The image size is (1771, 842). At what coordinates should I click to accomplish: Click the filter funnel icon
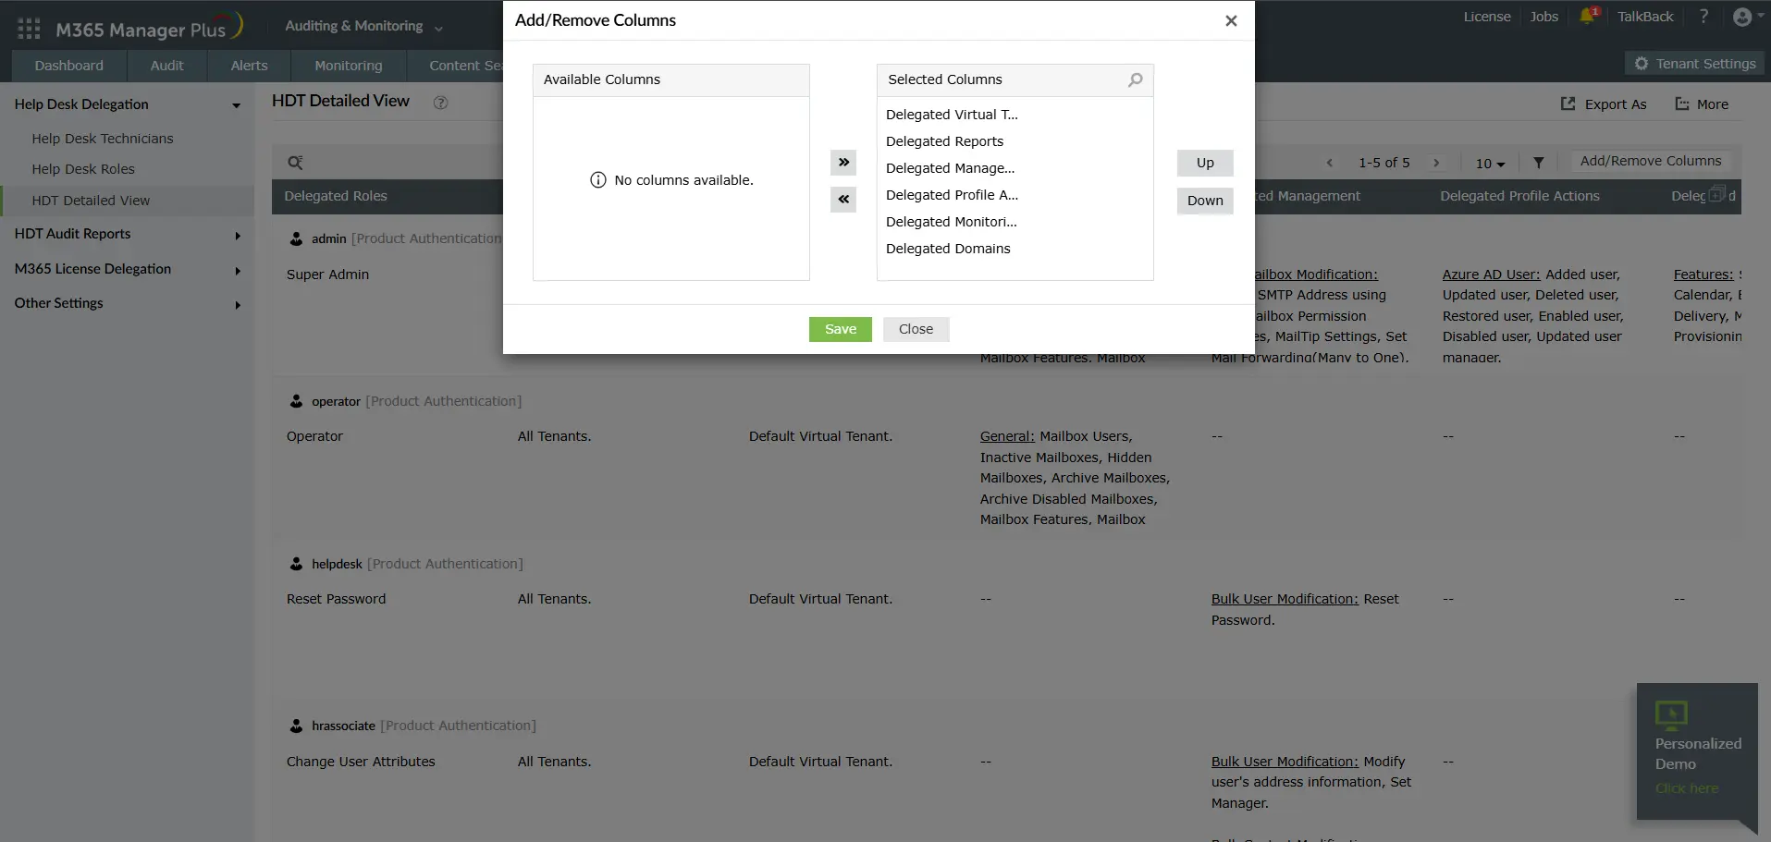pyautogui.click(x=1538, y=163)
